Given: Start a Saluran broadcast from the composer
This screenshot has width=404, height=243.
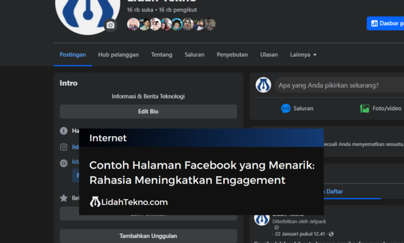Looking at the screenshot, I should click(297, 108).
